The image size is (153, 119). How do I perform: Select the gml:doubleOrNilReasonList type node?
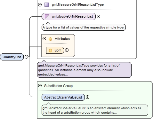[68, 16]
